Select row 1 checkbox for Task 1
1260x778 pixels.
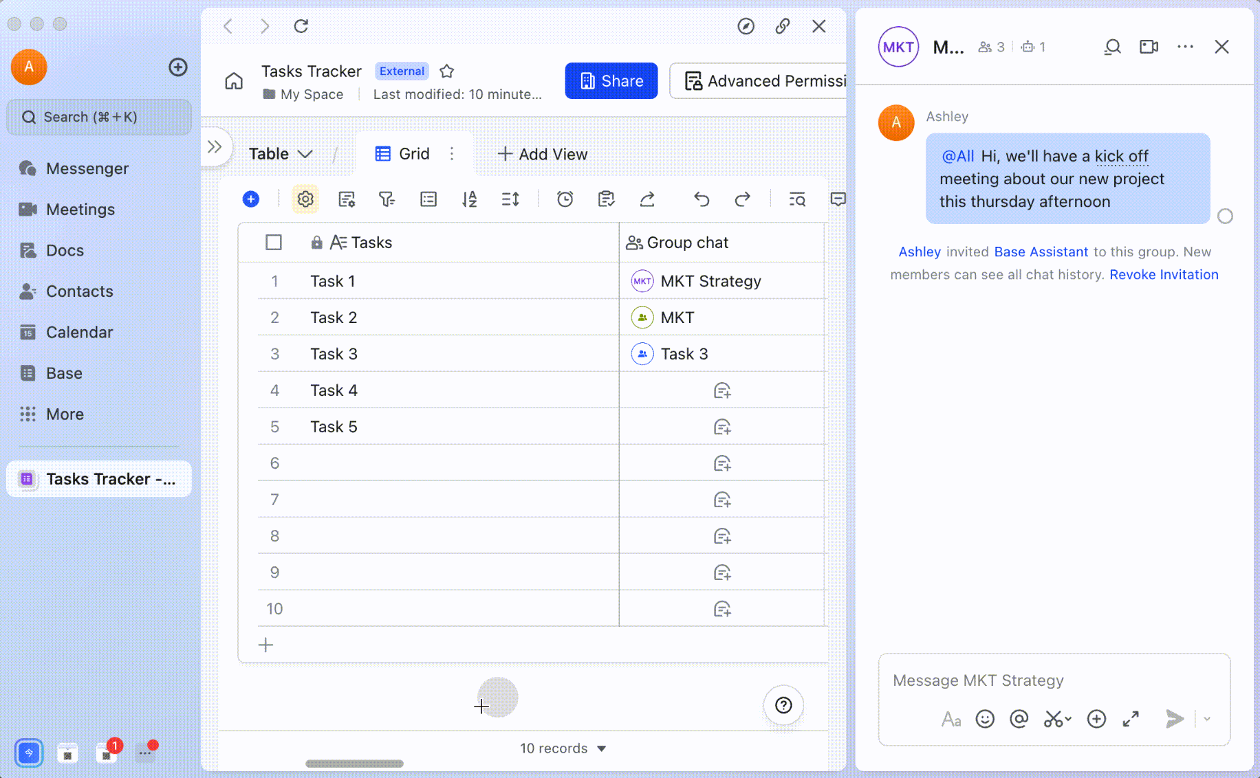(x=274, y=280)
